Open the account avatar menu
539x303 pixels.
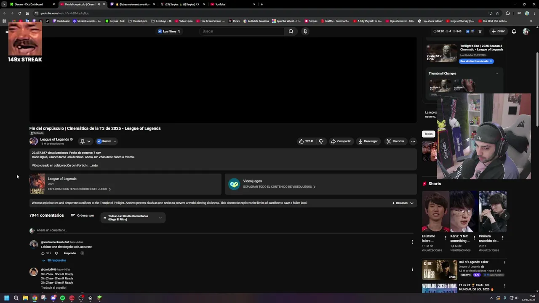[526, 31]
